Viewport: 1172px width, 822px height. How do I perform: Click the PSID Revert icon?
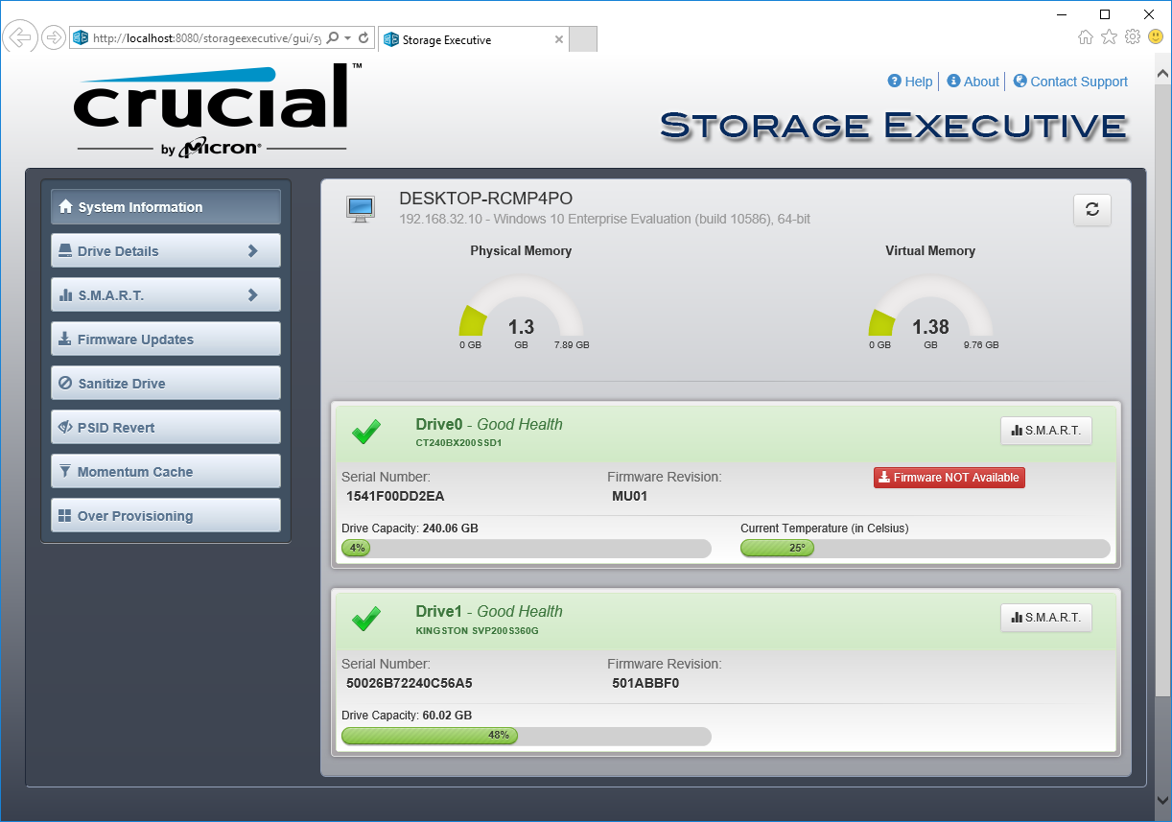[65, 427]
